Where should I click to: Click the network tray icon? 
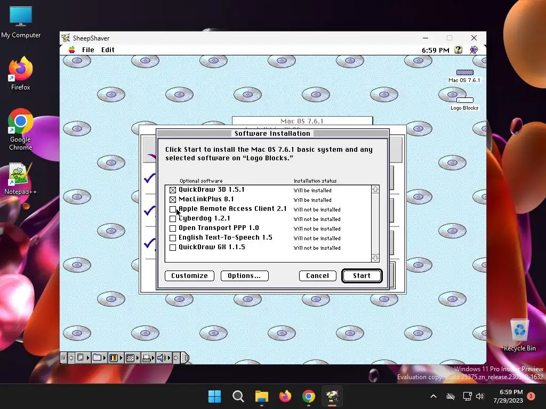(x=467, y=396)
